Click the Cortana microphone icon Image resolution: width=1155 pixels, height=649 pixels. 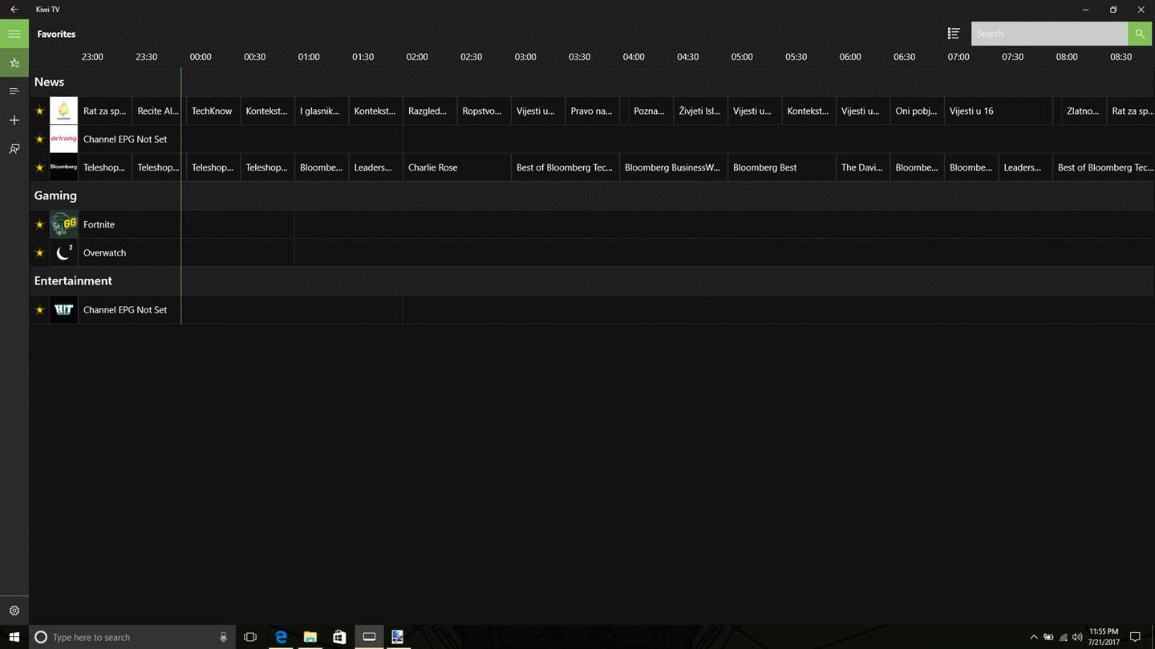point(223,637)
